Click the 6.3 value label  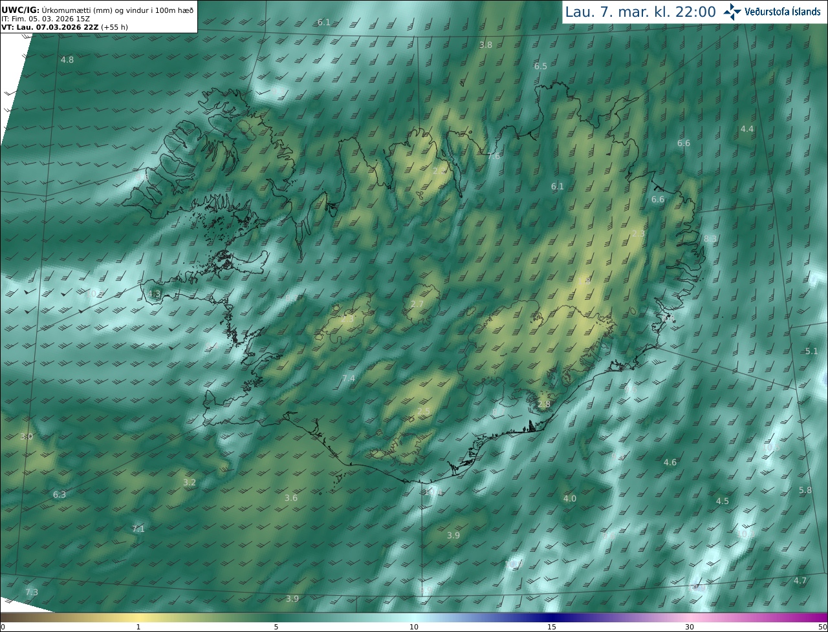coord(60,494)
